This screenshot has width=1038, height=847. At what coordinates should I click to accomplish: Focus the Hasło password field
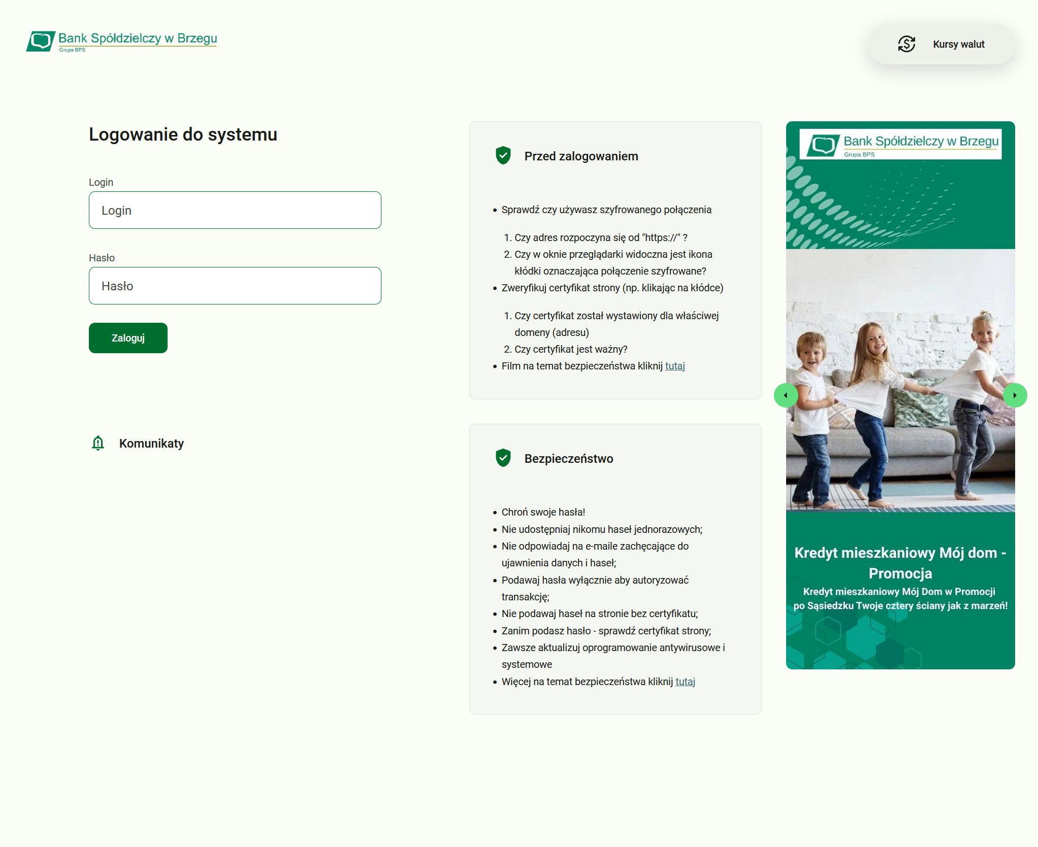235,286
